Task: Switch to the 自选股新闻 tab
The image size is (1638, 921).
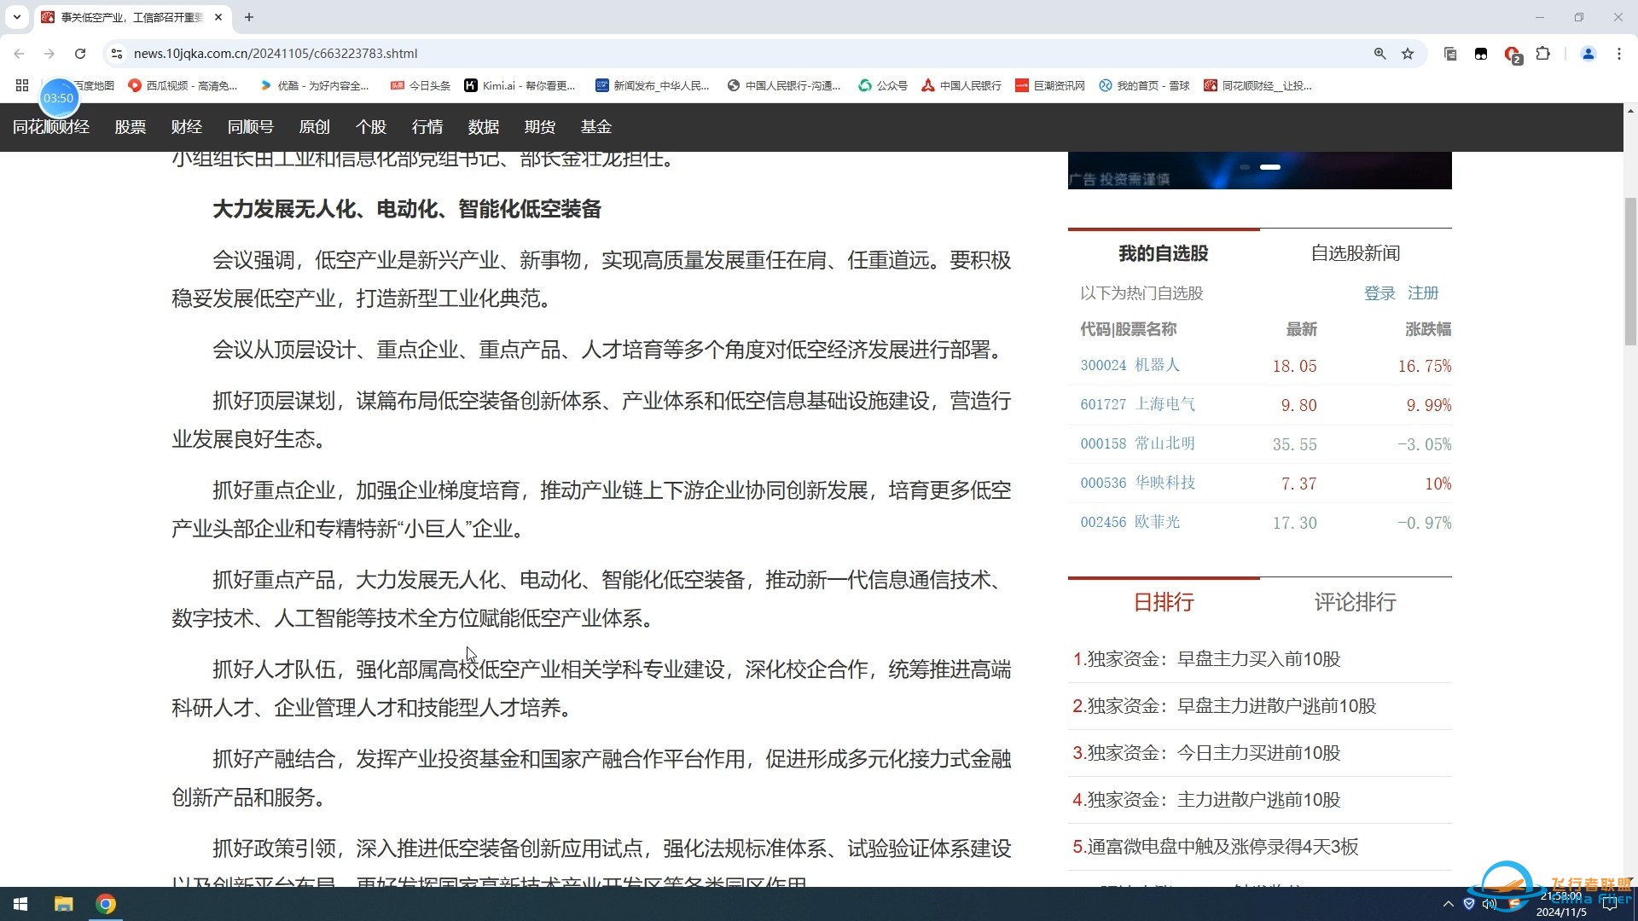Action: (1356, 253)
